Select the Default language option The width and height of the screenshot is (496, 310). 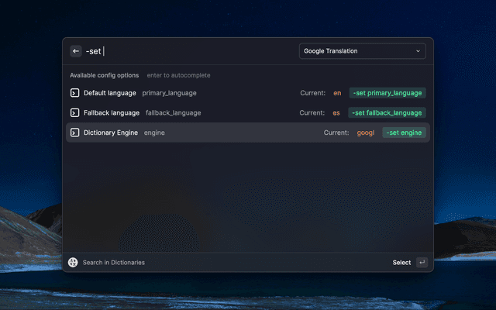coord(108,93)
